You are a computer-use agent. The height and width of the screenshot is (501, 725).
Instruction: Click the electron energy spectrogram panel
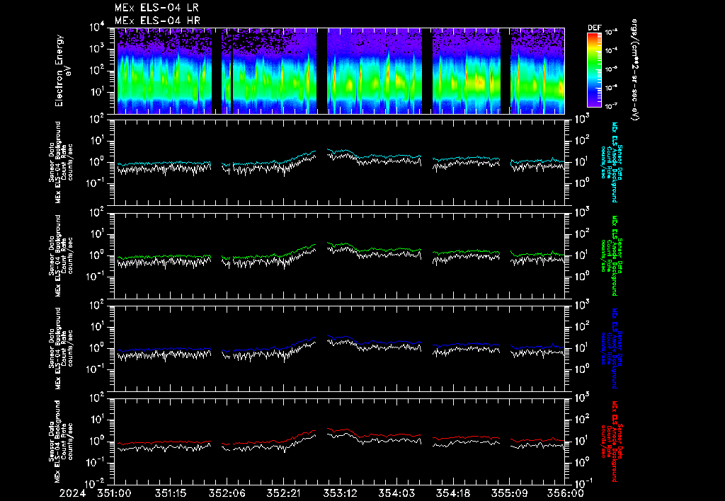pos(339,71)
